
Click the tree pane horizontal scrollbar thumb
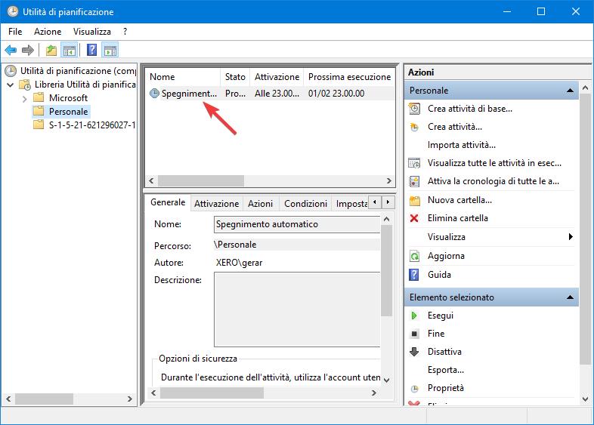44,399
